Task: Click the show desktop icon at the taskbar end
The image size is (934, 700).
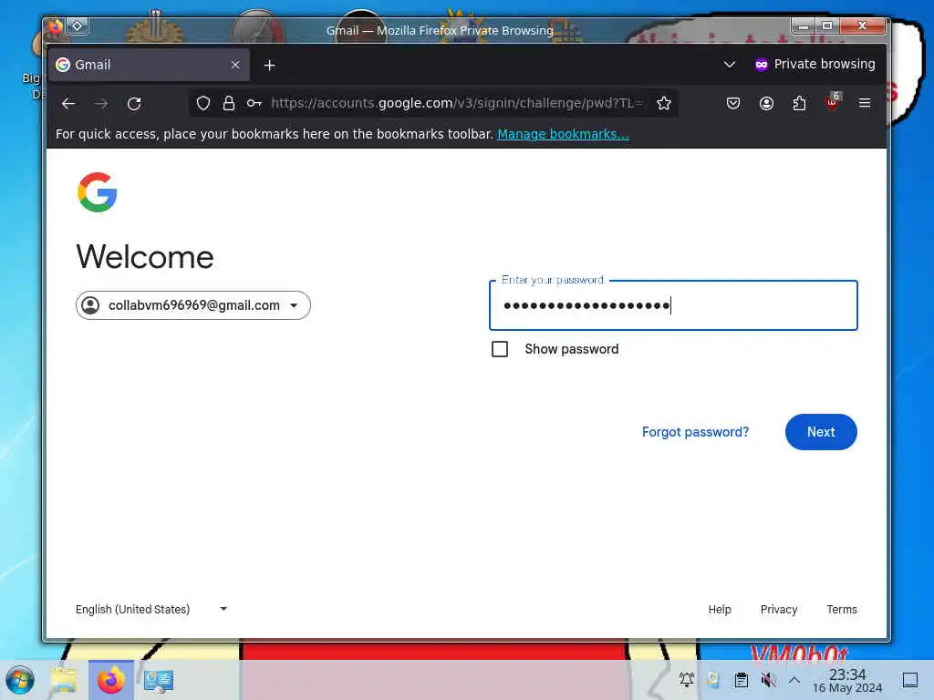Action: (x=910, y=680)
